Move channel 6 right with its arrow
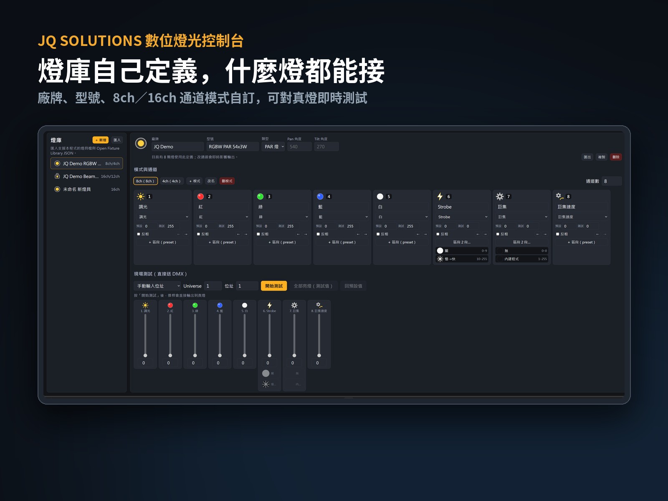 click(x=485, y=234)
